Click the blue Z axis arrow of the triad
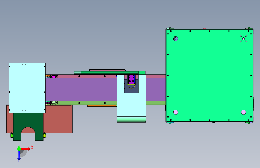This screenshot has width=260, height=168. [x=19, y=155]
